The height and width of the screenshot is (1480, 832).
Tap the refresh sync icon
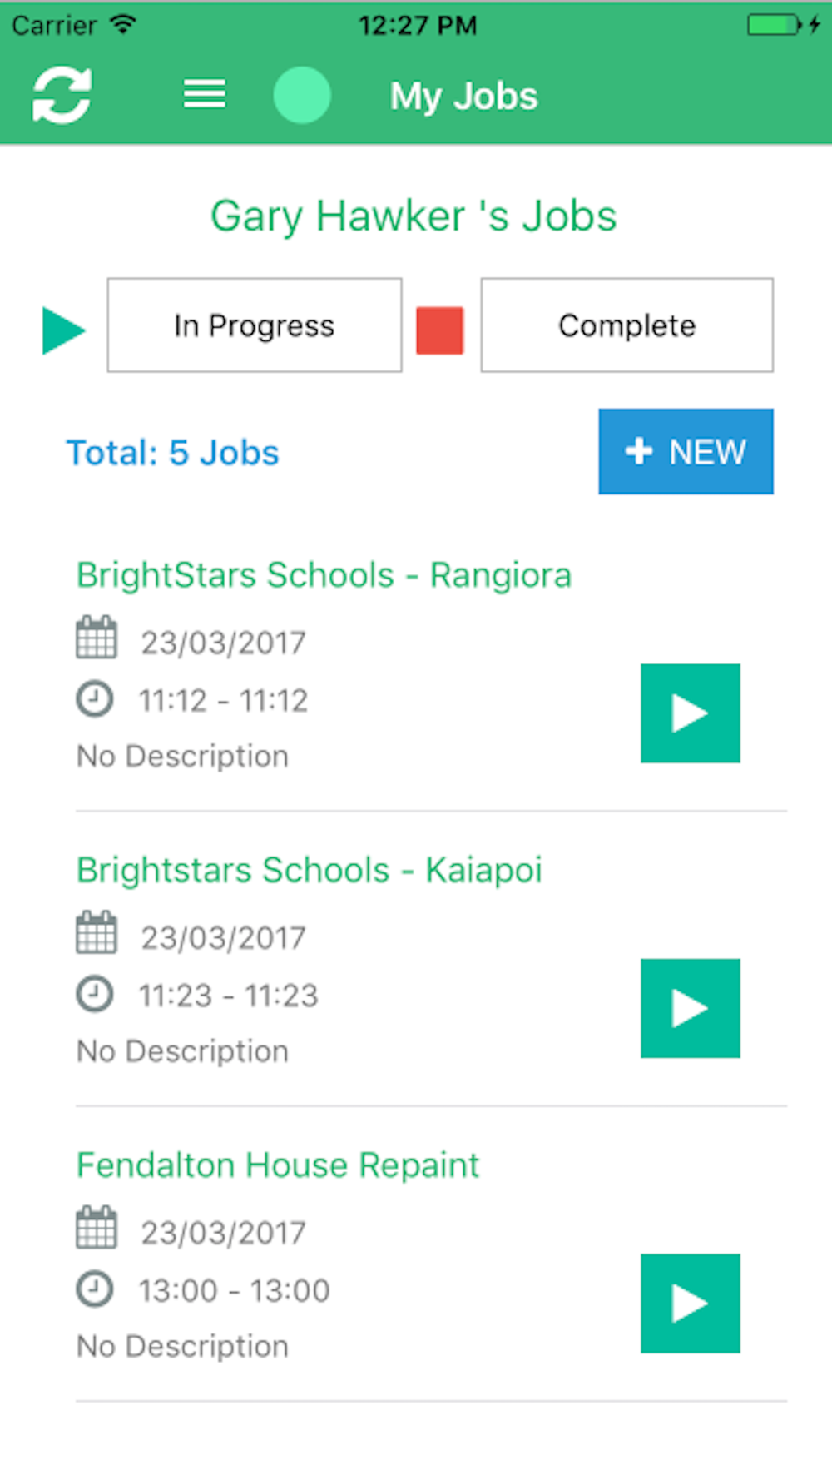(x=62, y=95)
